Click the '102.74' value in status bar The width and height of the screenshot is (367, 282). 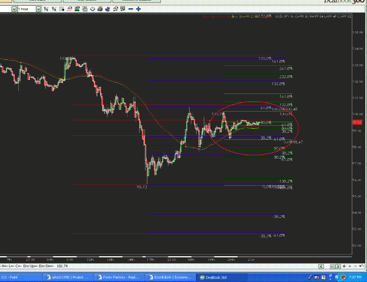pos(62,266)
